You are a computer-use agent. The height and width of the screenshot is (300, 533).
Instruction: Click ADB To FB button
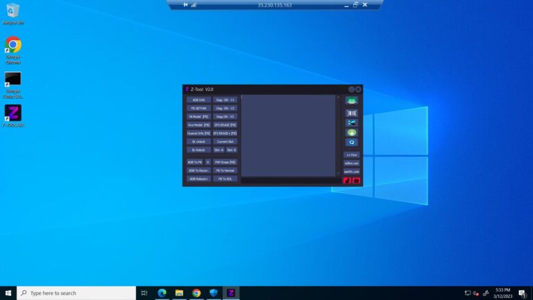(x=195, y=162)
